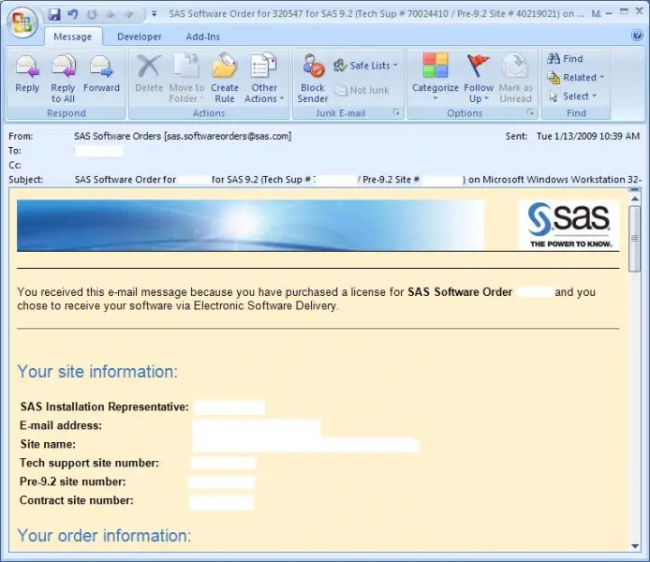Click the SAS logo image

(569, 226)
